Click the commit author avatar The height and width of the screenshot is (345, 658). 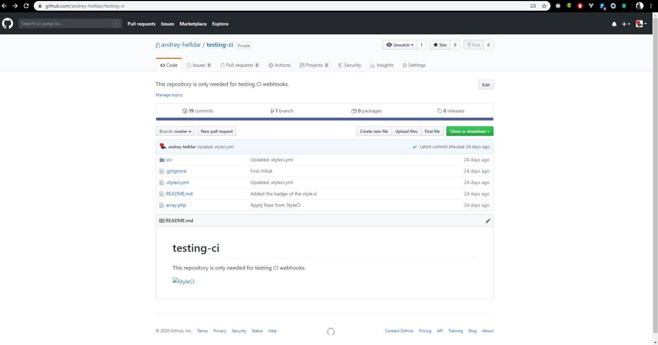[x=162, y=147]
